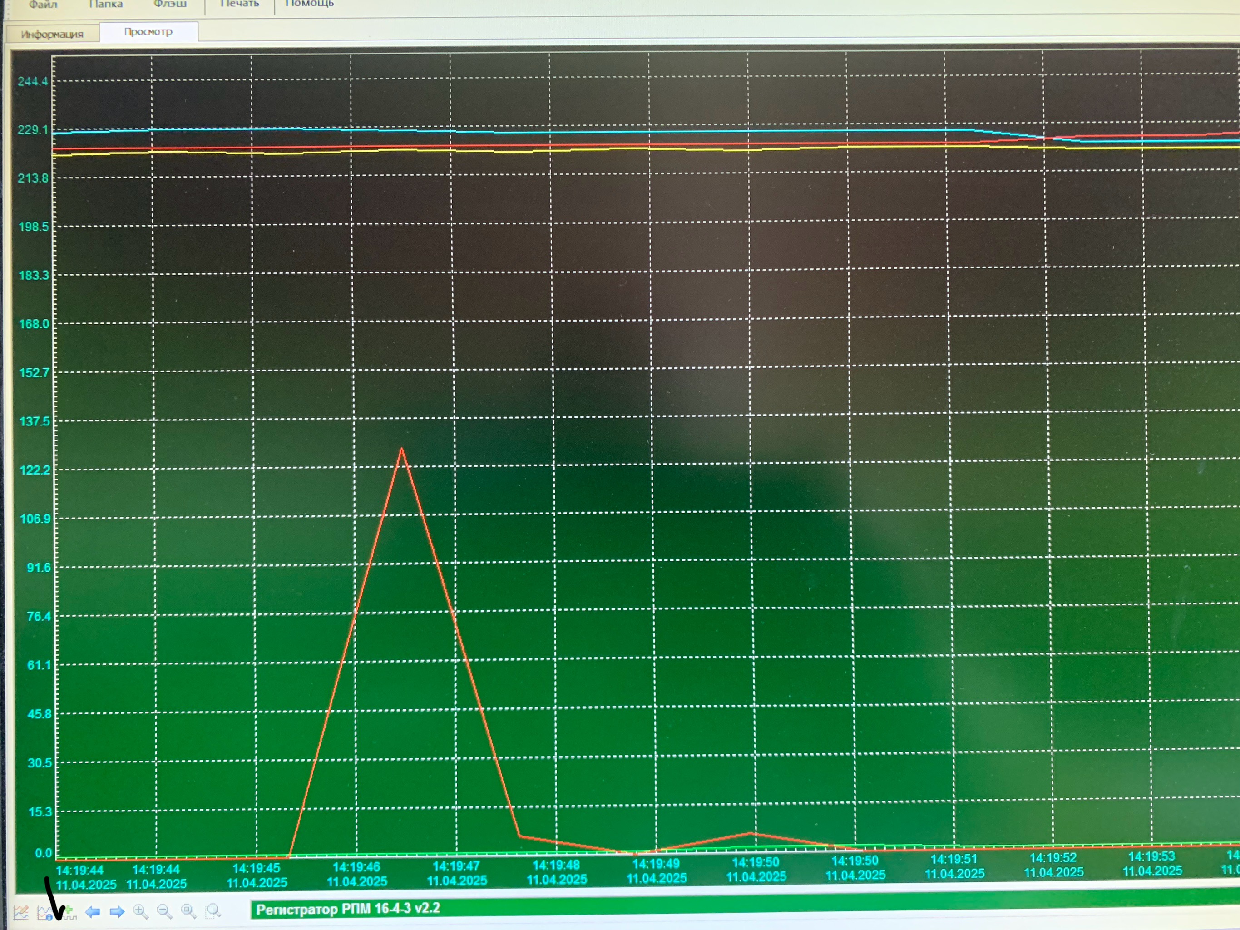Open the chart info icon
This screenshot has height=930, width=1240.
click(45, 913)
